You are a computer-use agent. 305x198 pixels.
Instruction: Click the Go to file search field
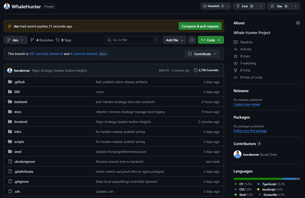click(x=133, y=40)
